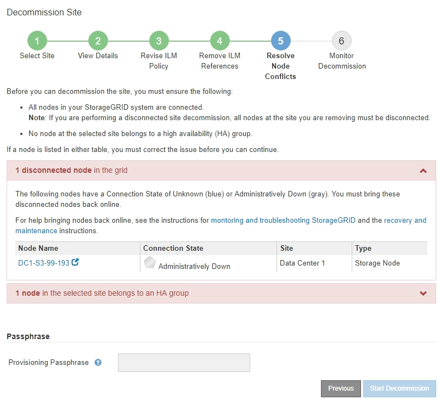Collapse the disconnected node panel chevron
The image size is (440, 400).
[423, 171]
